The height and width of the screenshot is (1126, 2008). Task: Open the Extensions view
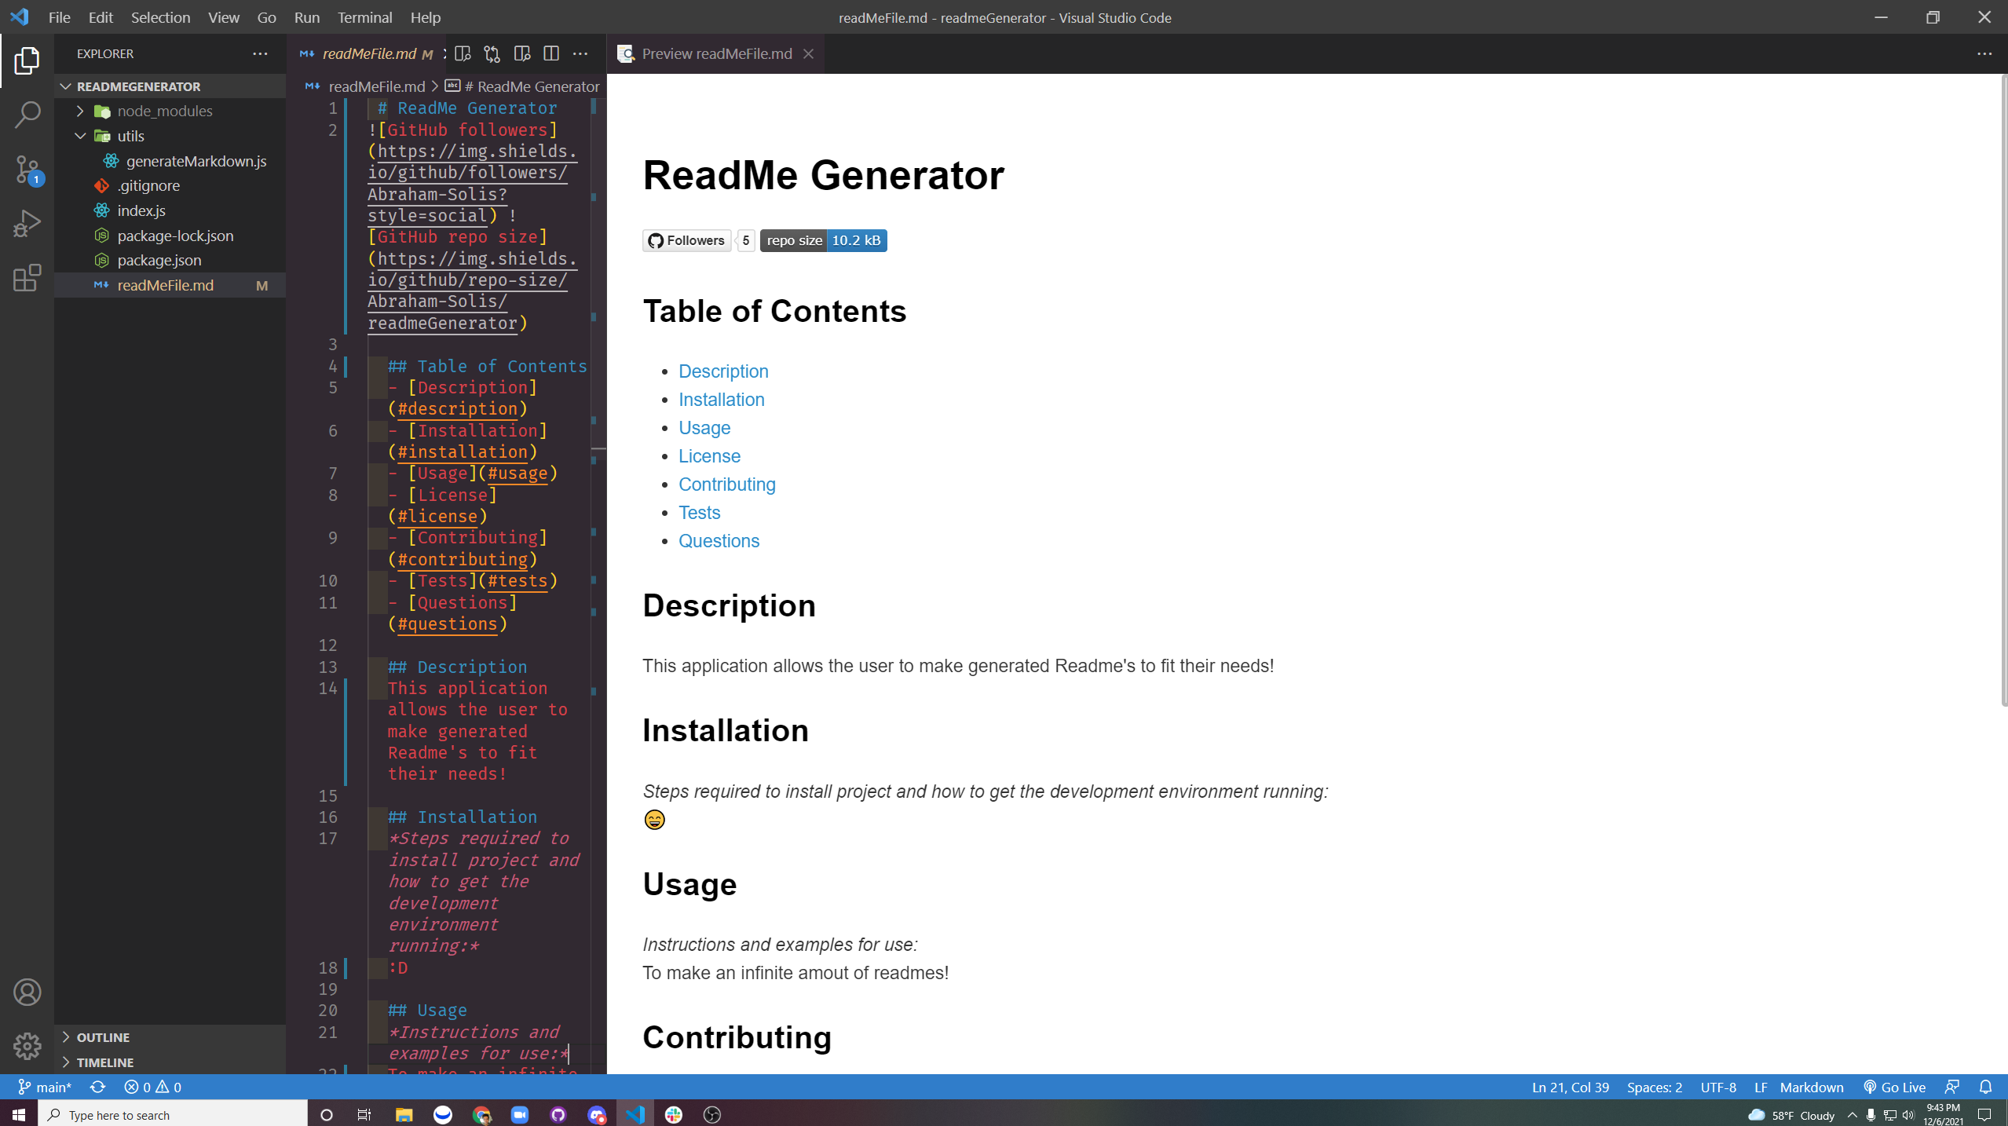[27, 278]
